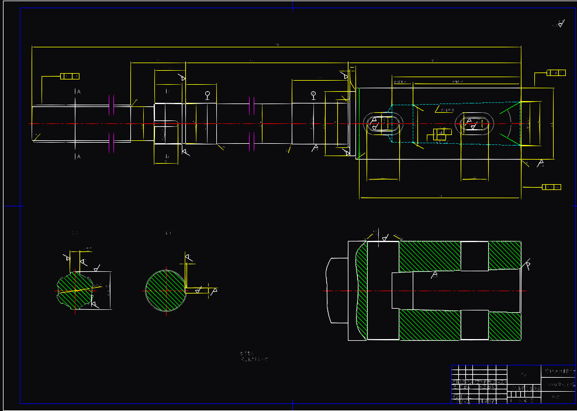This screenshot has height=411, width=577.
Task: Select the lower-right green hatch of the sleeve section
Action: [505, 326]
